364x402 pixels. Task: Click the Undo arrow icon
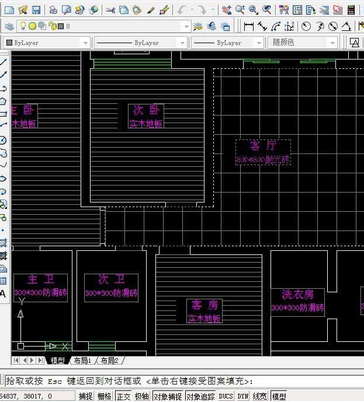[x=182, y=10]
